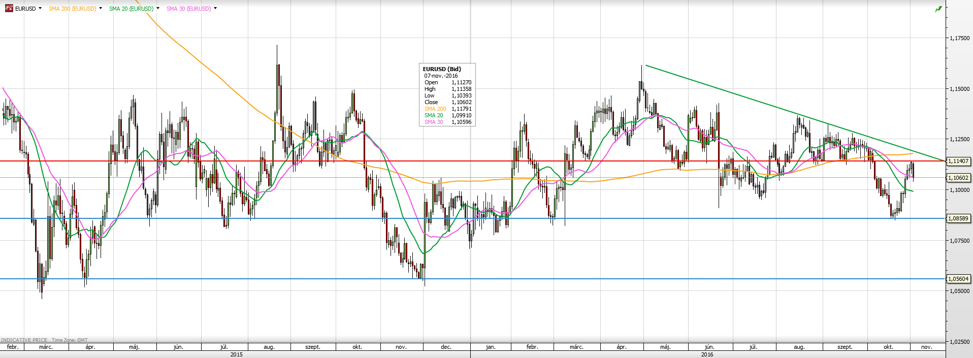Open the EURUSD instrument dropdown

(40, 8)
